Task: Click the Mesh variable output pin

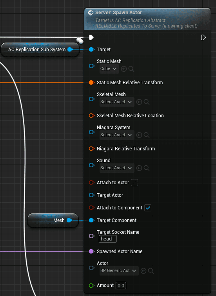Action: [x=69, y=220]
